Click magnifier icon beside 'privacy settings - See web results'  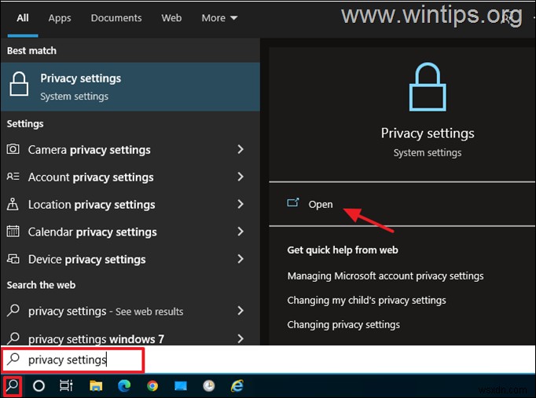coord(13,310)
